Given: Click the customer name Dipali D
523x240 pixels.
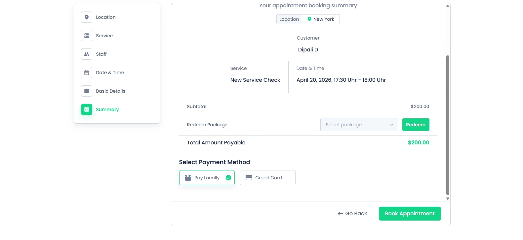Looking at the screenshot, I should pyautogui.click(x=308, y=49).
